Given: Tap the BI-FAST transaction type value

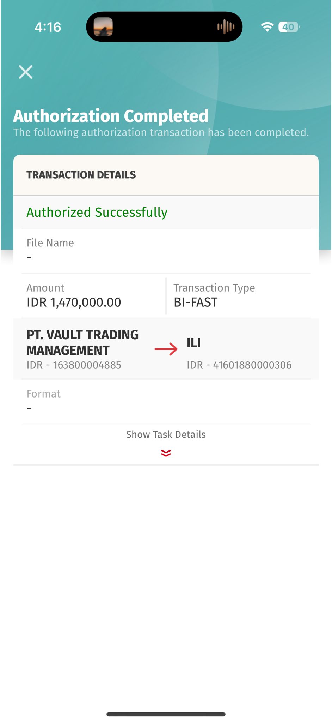Looking at the screenshot, I should point(196,303).
